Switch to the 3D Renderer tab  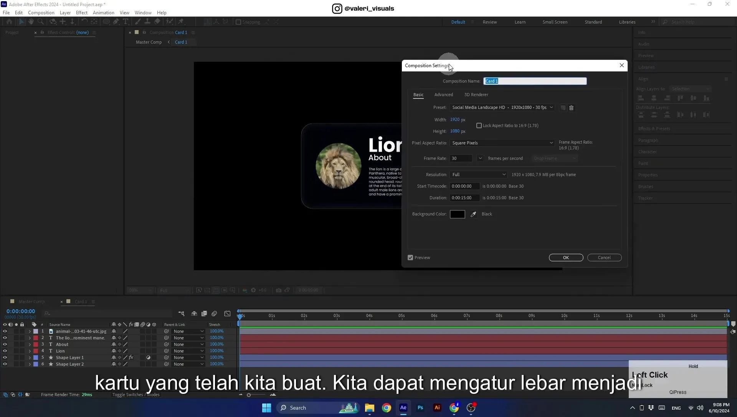476,95
